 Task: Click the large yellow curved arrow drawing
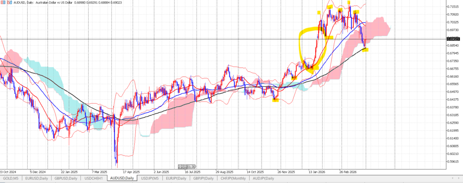(x=300, y=45)
